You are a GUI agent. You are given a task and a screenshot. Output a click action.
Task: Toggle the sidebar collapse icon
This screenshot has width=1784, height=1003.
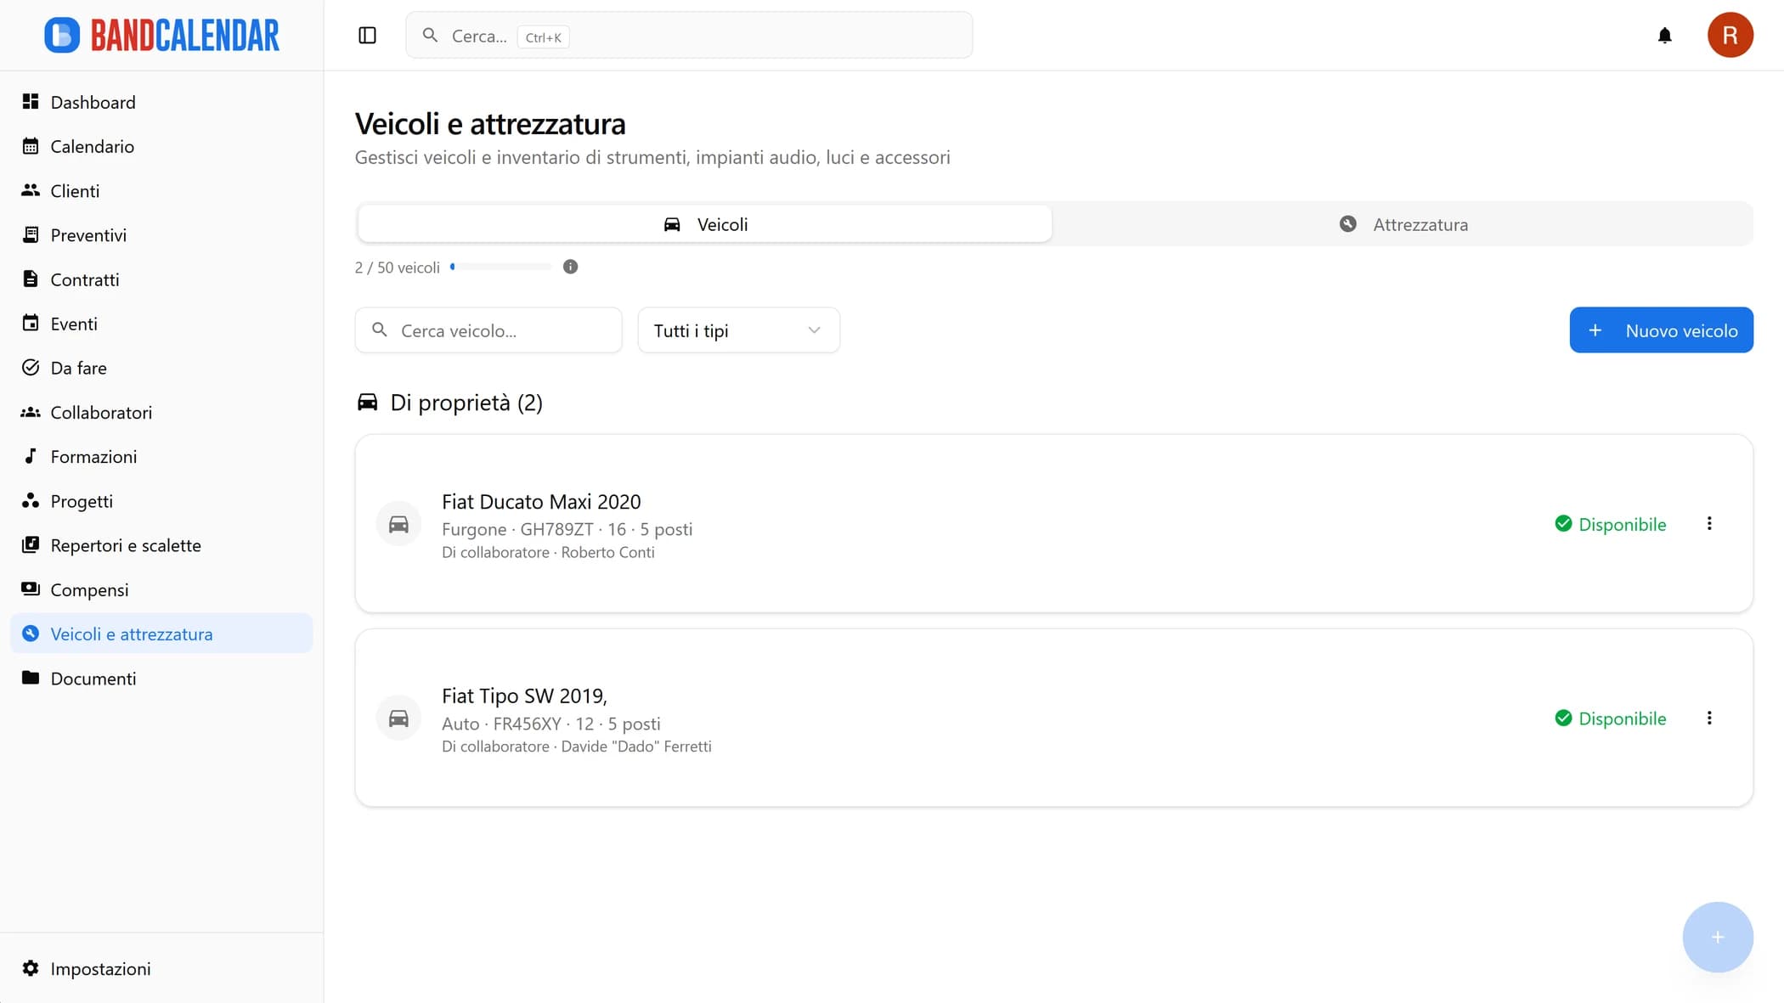[367, 36]
